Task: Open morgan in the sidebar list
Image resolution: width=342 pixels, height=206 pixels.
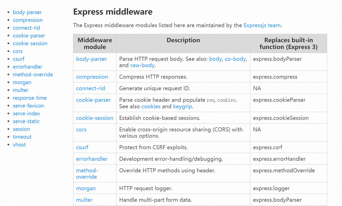Action: click(x=22, y=82)
